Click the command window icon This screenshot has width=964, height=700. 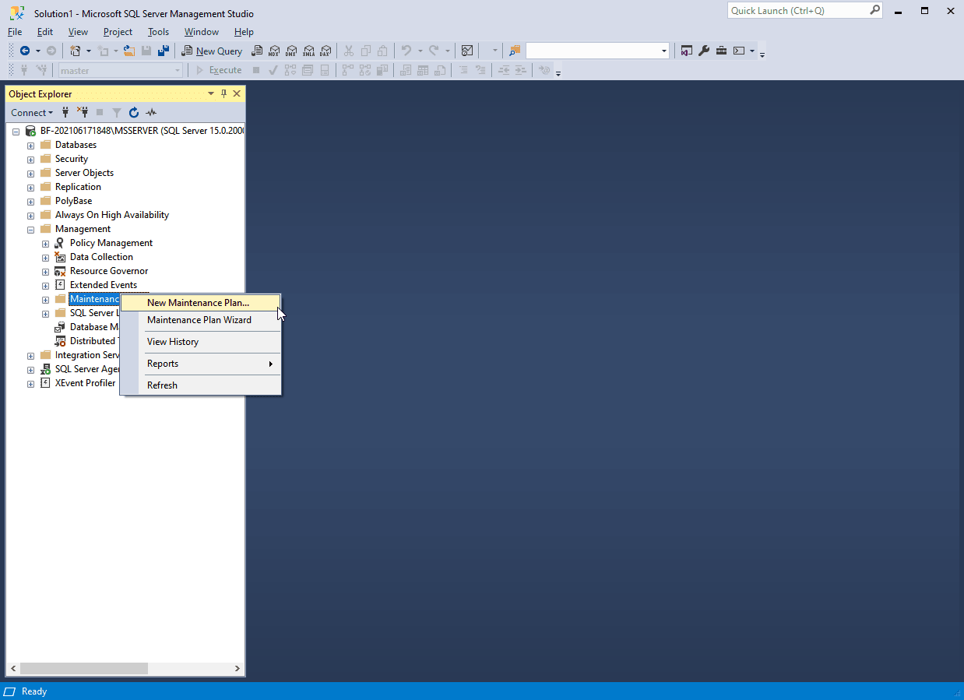tap(739, 51)
